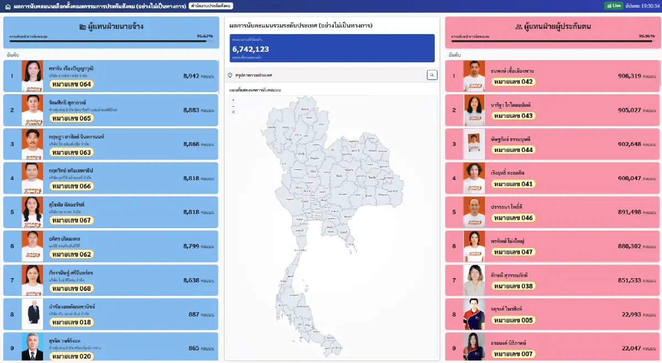Click the หมายเลข 007 number badge
Image resolution: width=662 pixels, height=363 pixels.
pyautogui.click(x=513, y=354)
